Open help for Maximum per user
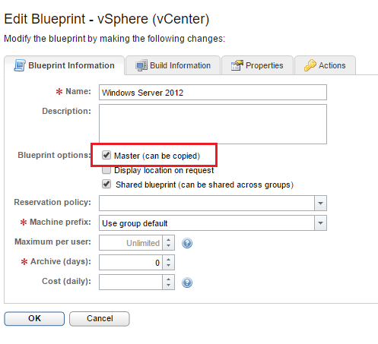This screenshot has width=378, height=344. pos(187,243)
